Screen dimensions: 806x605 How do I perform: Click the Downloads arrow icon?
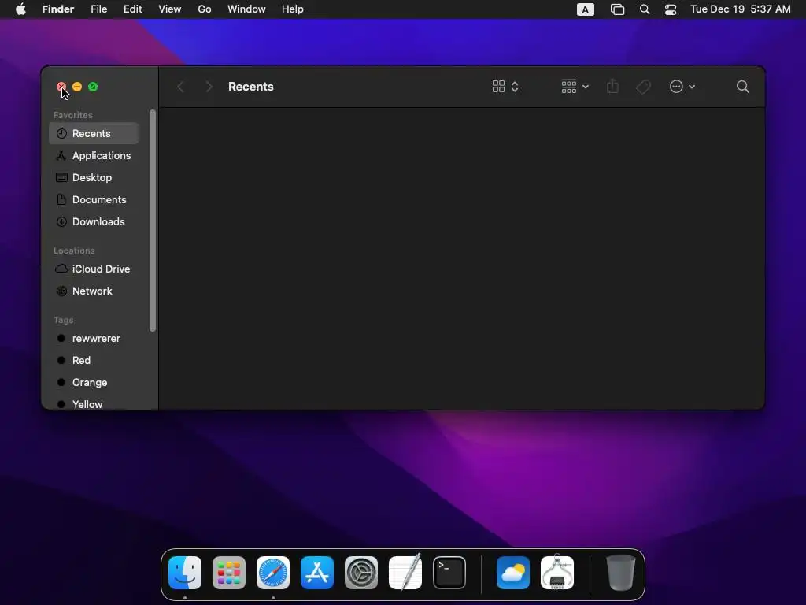coord(61,221)
